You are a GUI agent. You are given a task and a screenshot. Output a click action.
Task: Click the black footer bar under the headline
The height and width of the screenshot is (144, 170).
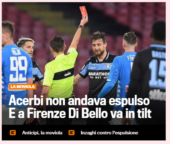coord(84,133)
